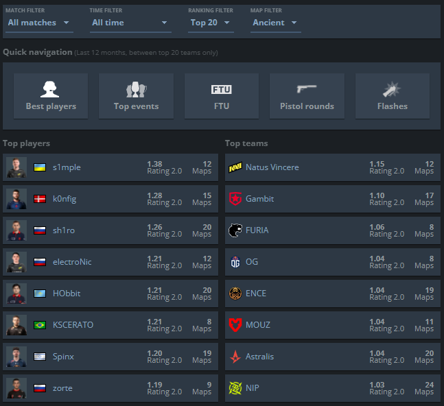
Task: Click the pistol icon
Action: [307, 89]
